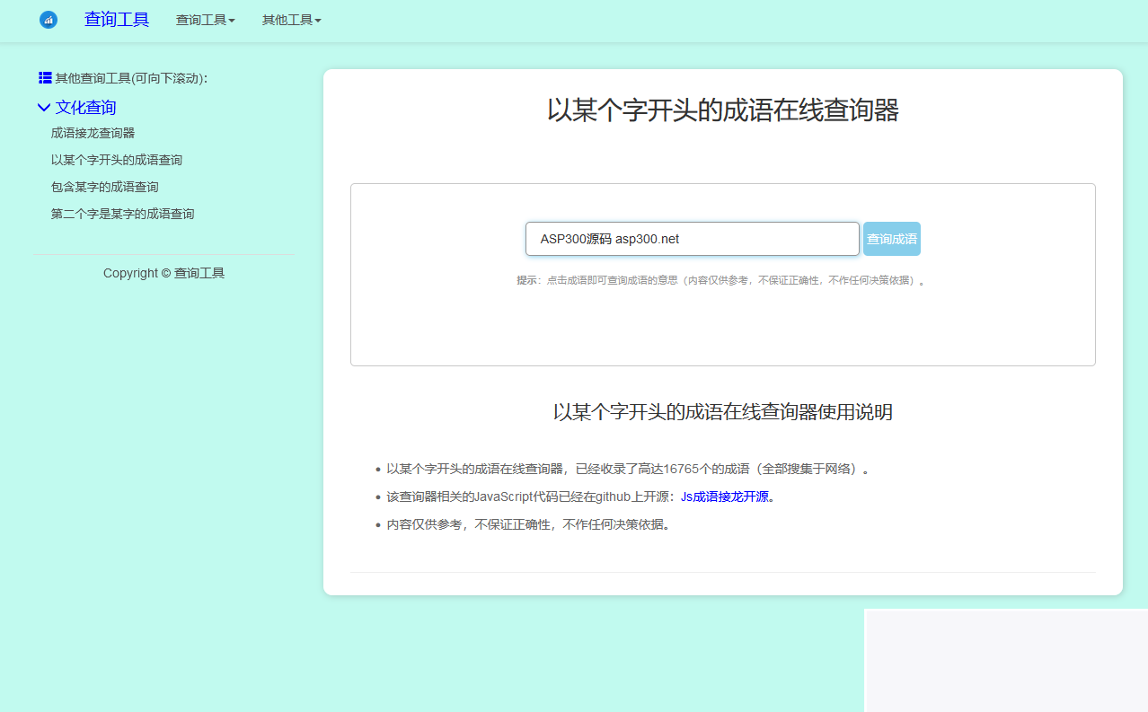Click inside the idiom search input box
This screenshot has height=712, width=1148.
pos(692,239)
